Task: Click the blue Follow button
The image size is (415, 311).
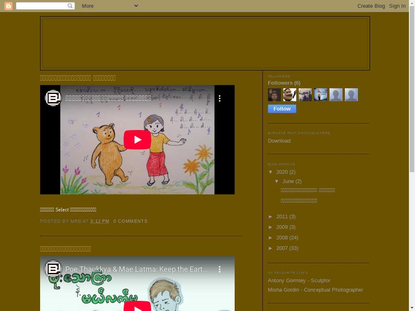Action: tap(282, 109)
